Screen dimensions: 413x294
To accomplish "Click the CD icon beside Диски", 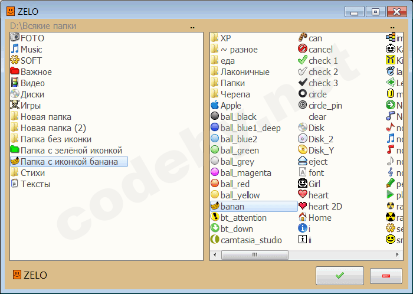I will point(15,94).
